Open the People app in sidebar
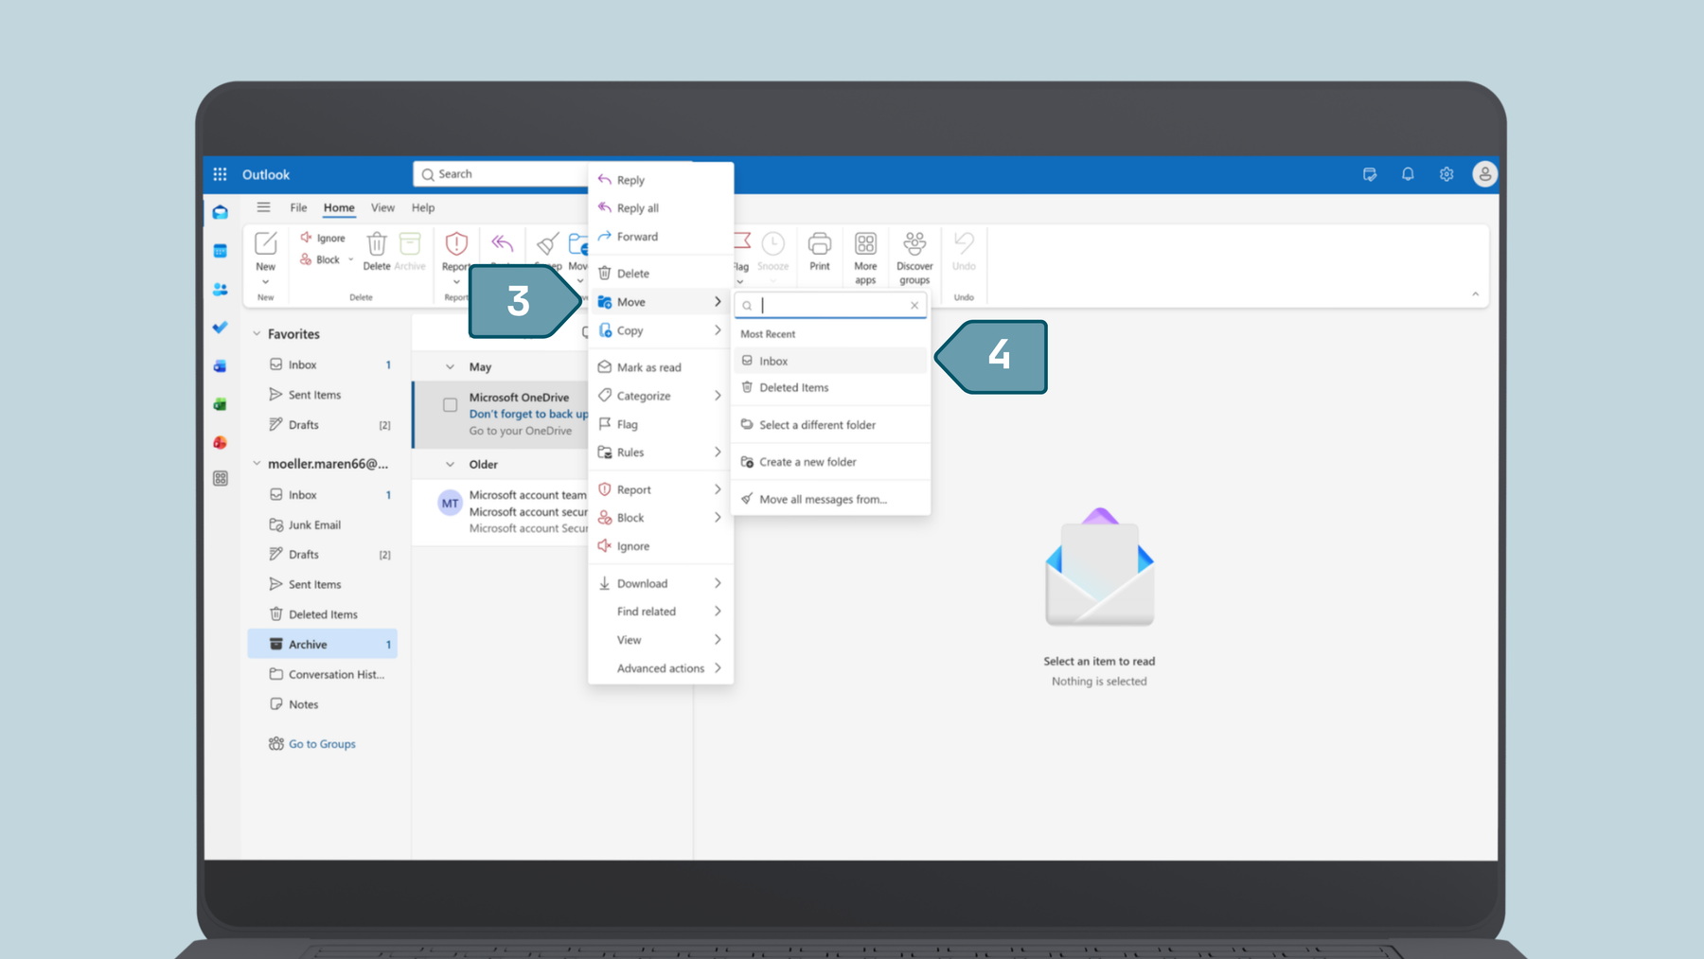1704x959 pixels. 220,290
